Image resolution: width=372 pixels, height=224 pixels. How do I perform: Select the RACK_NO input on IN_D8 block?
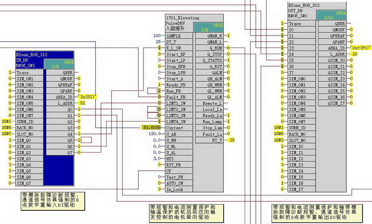(29, 128)
